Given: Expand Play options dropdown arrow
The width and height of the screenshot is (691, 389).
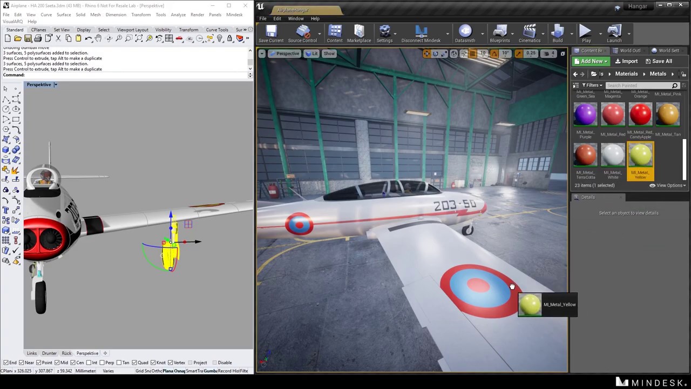Looking at the screenshot, I should [x=600, y=34].
